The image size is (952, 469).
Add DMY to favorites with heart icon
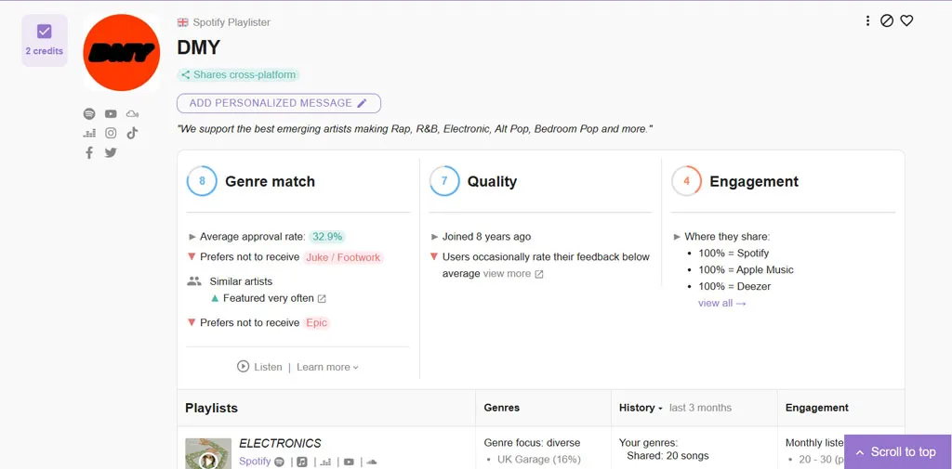pos(906,20)
